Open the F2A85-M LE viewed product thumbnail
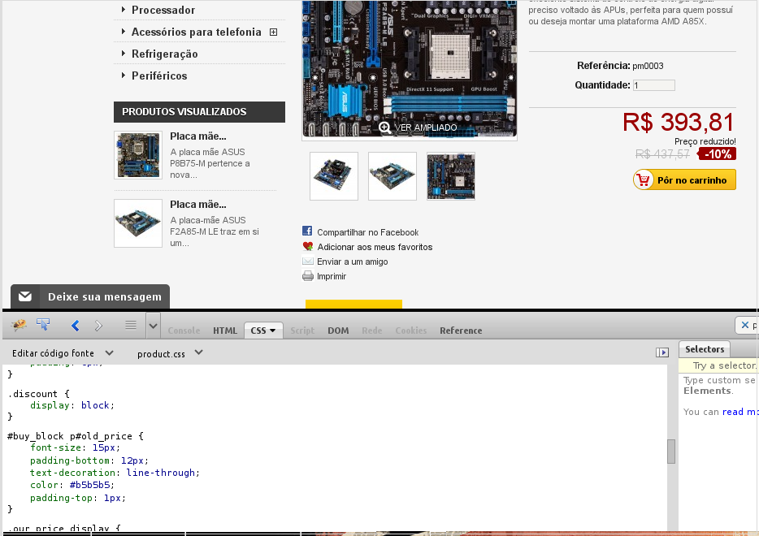The height and width of the screenshot is (536, 759). point(138,223)
